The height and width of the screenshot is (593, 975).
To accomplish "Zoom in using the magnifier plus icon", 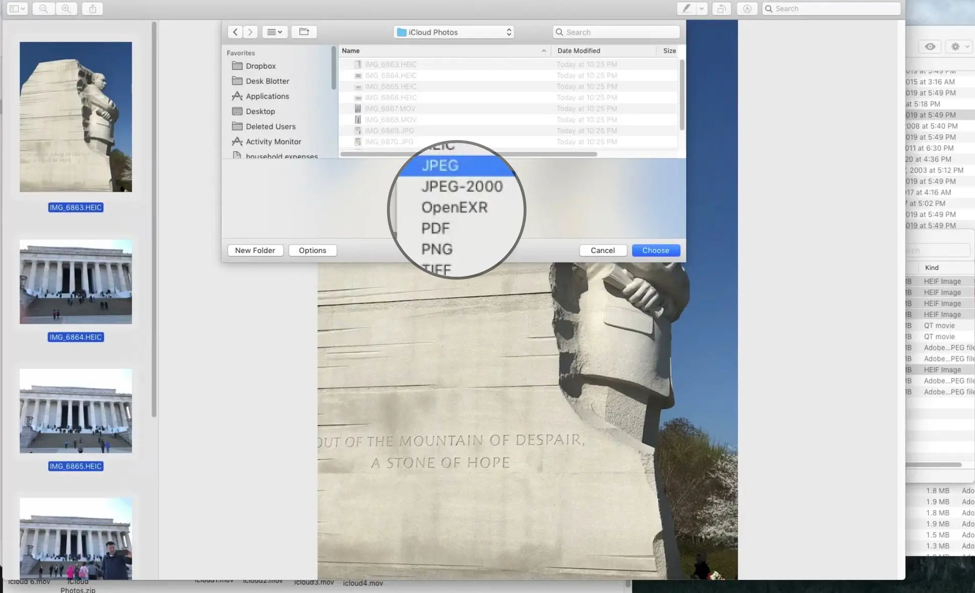I will pyautogui.click(x=67, y=9).
